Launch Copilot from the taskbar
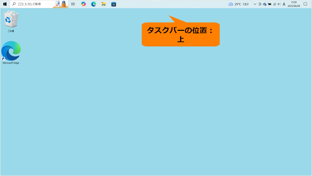Image resolution: width=312 pixels, height=176 pixels. pos(83,4)
